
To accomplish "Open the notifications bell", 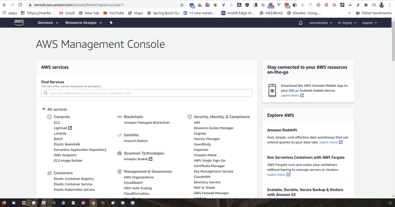I will coord(300,23).
